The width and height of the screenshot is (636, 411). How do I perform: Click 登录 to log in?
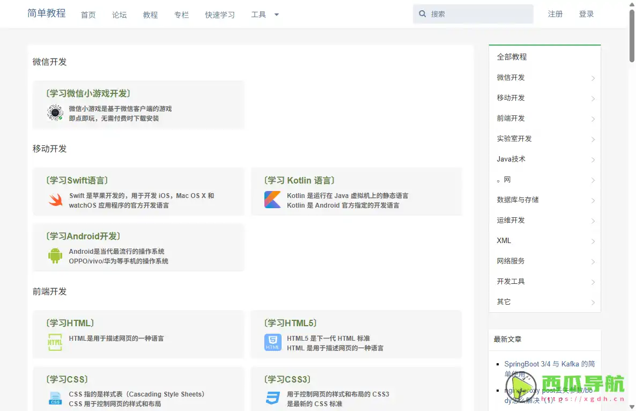click(586, 14)
